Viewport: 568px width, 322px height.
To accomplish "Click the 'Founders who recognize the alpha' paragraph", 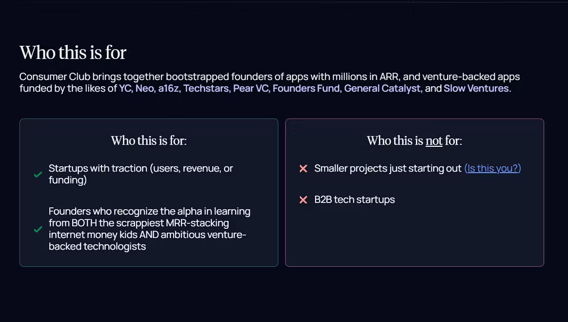I will coord(149,229).
